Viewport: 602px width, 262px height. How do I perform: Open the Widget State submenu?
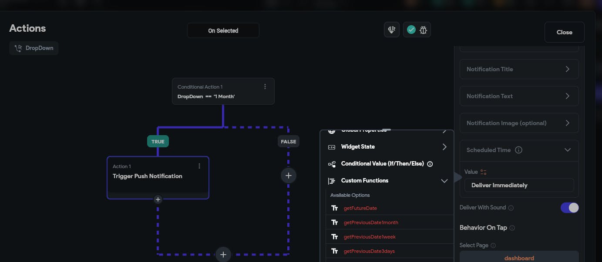click(x=444, y=147)
